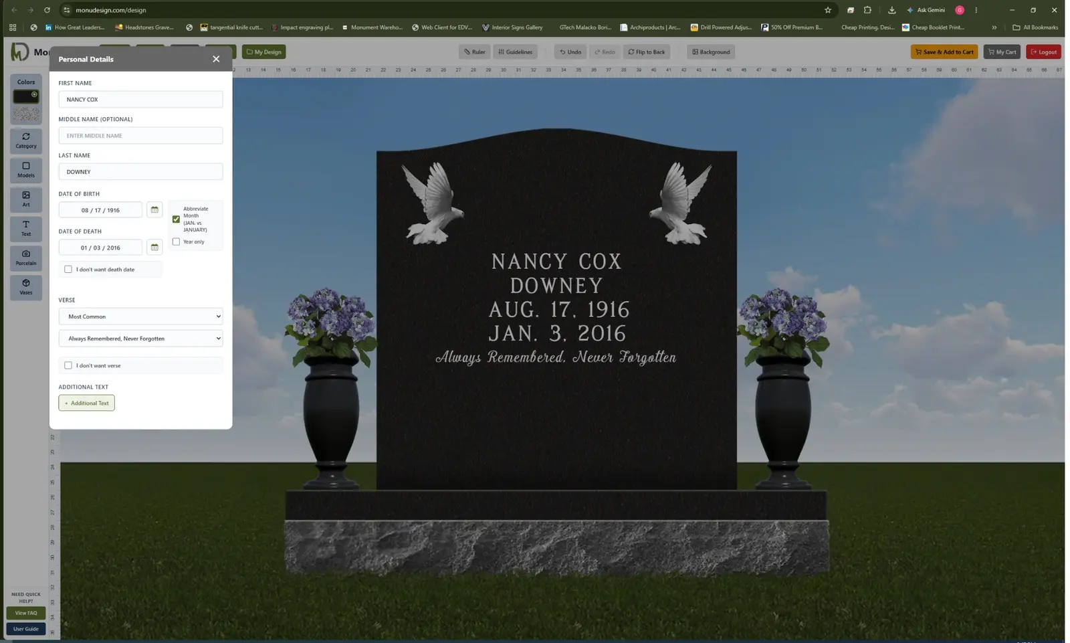Toggle the Ruler tool
This screenshot has height=643, width=1070.
pos(475,52)
